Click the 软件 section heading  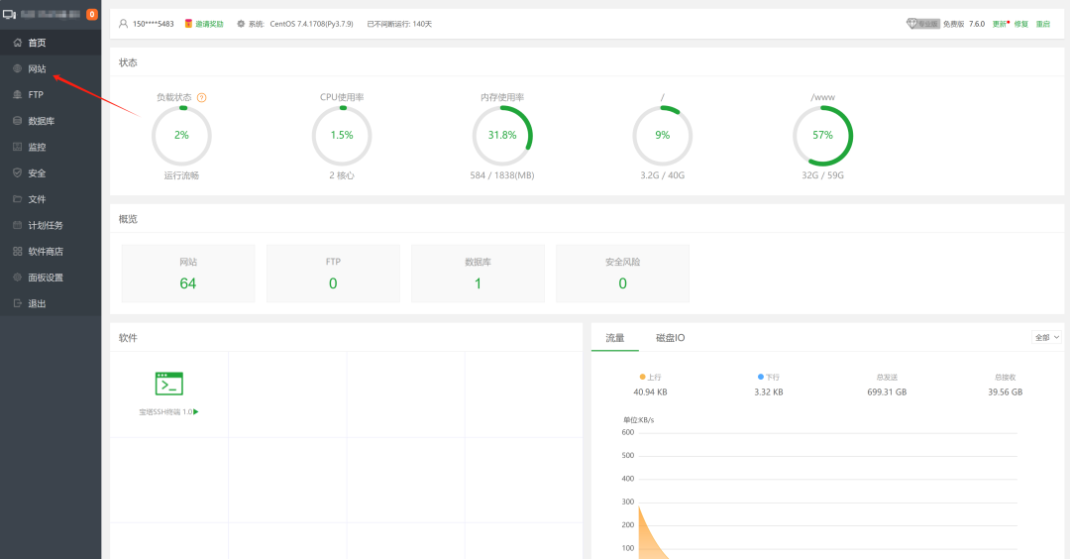click(x=128, y=338)
